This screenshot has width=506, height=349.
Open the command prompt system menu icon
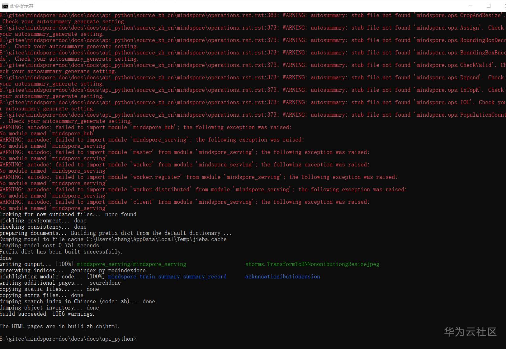coord(5,6)
